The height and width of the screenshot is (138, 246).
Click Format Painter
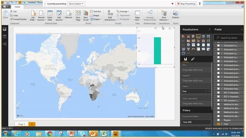click(x=18, y=19)
